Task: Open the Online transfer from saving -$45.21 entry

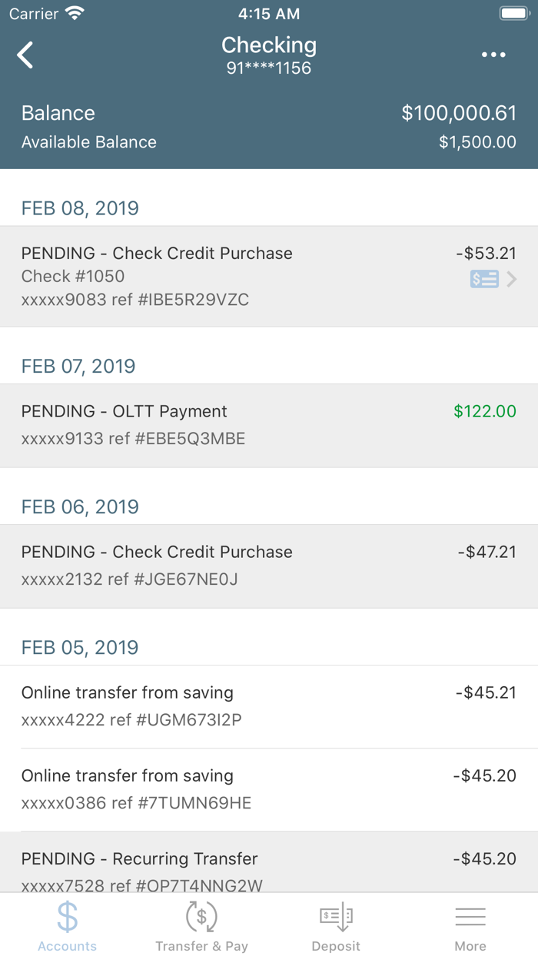Action: point(269,705)
